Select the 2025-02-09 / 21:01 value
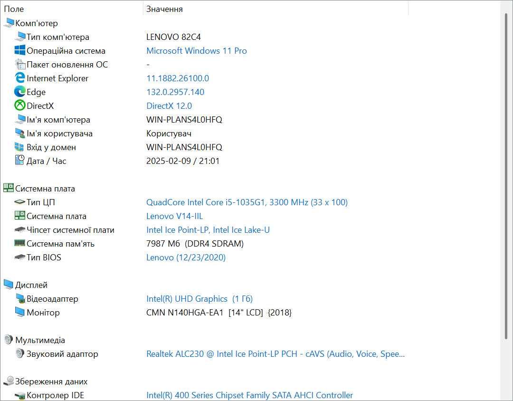 (x=183, y=161)
